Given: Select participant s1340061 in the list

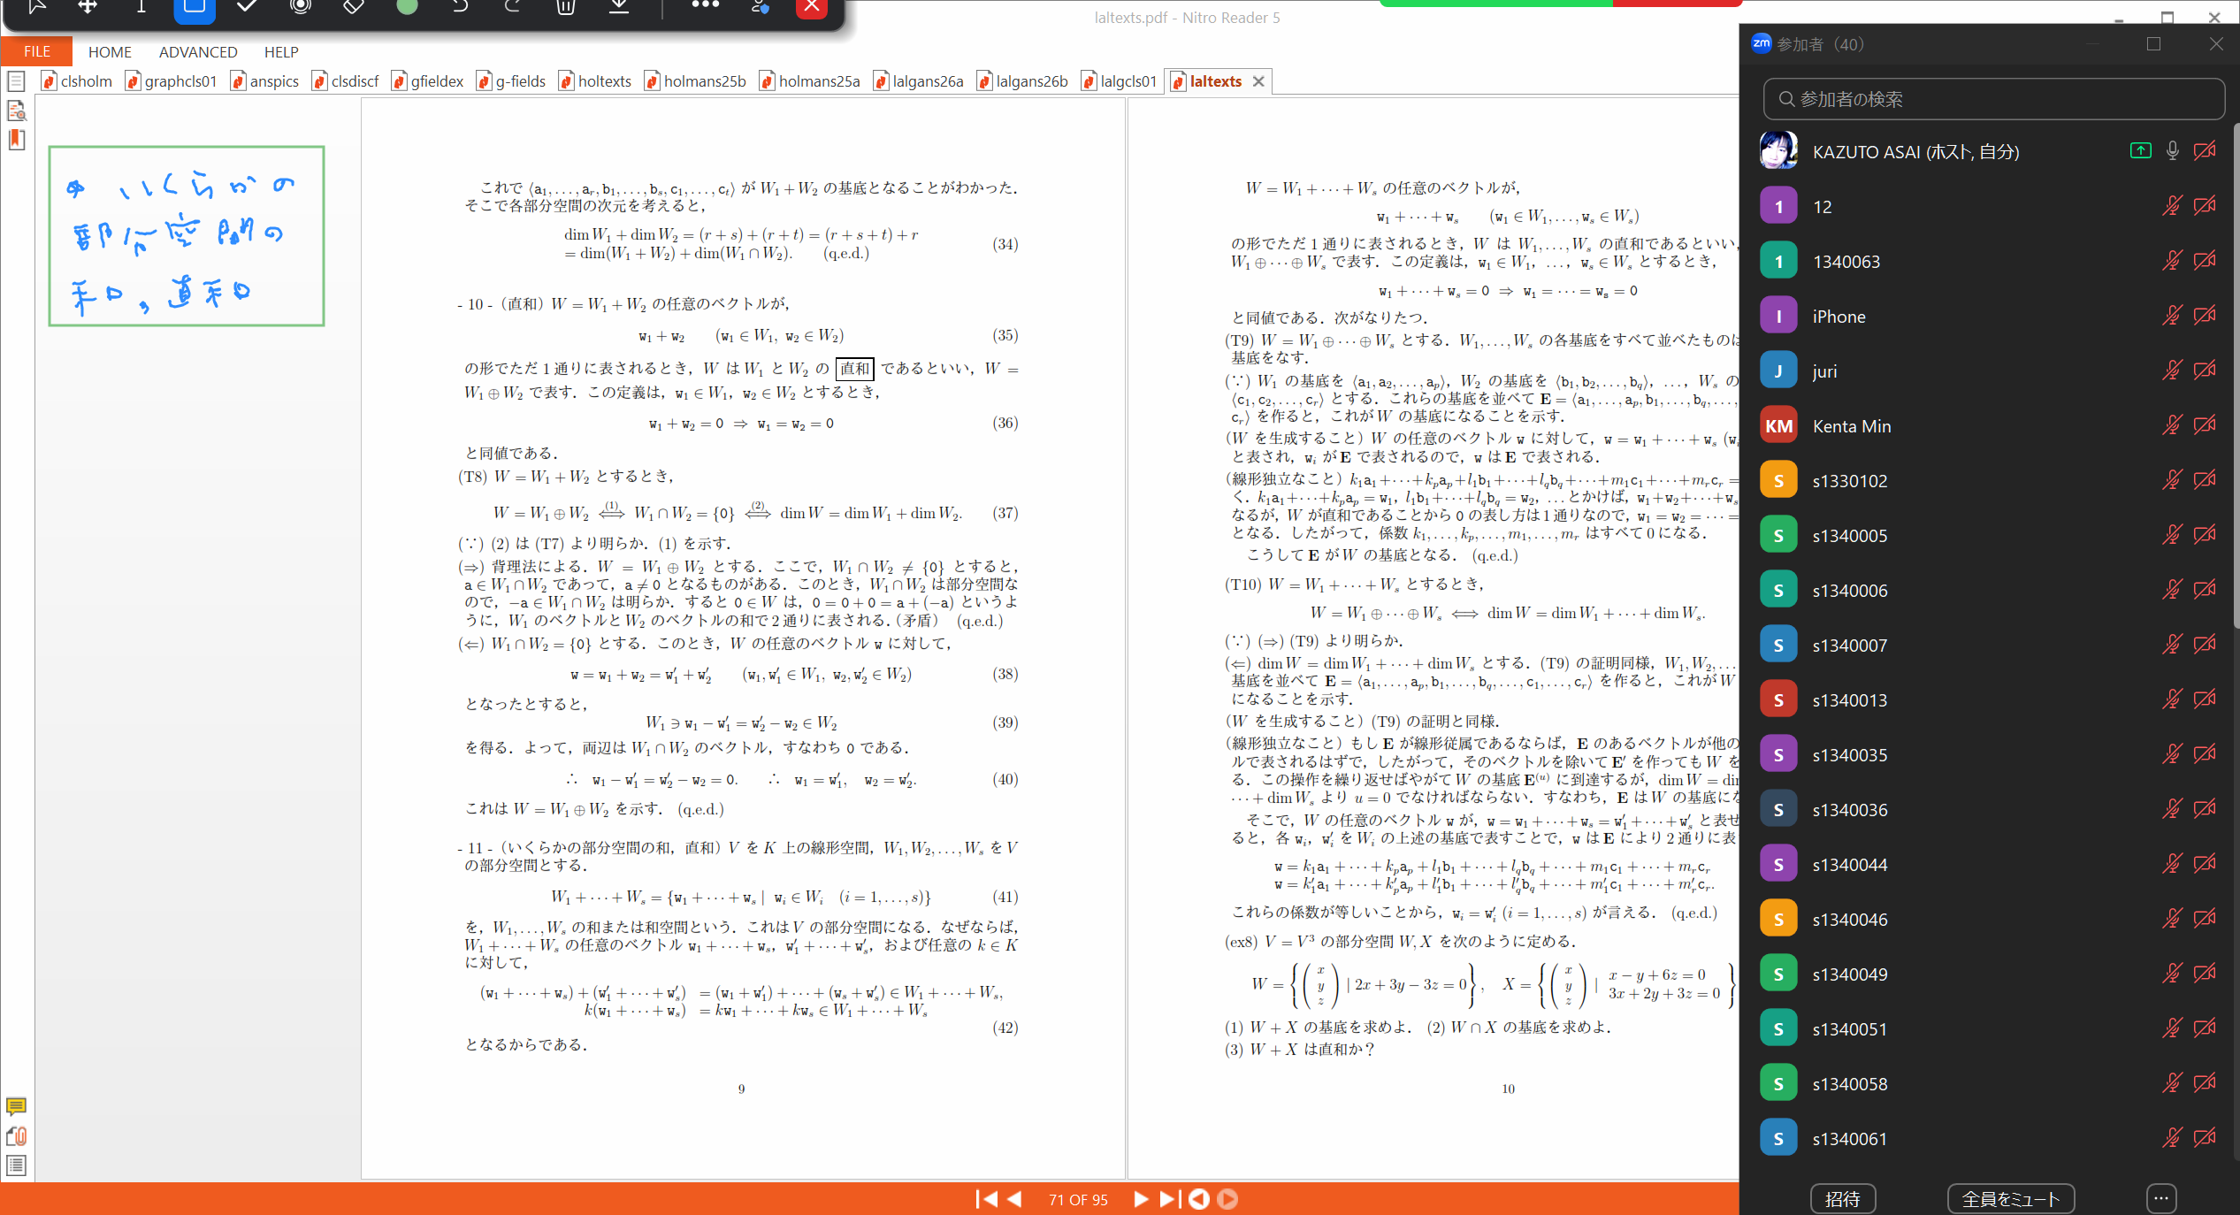Looking at the screenshot, I should 1988,1138.
